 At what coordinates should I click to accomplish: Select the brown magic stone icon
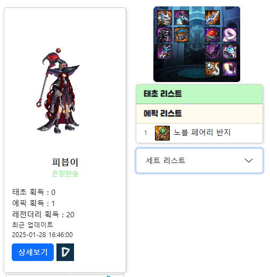click(230, 69)
